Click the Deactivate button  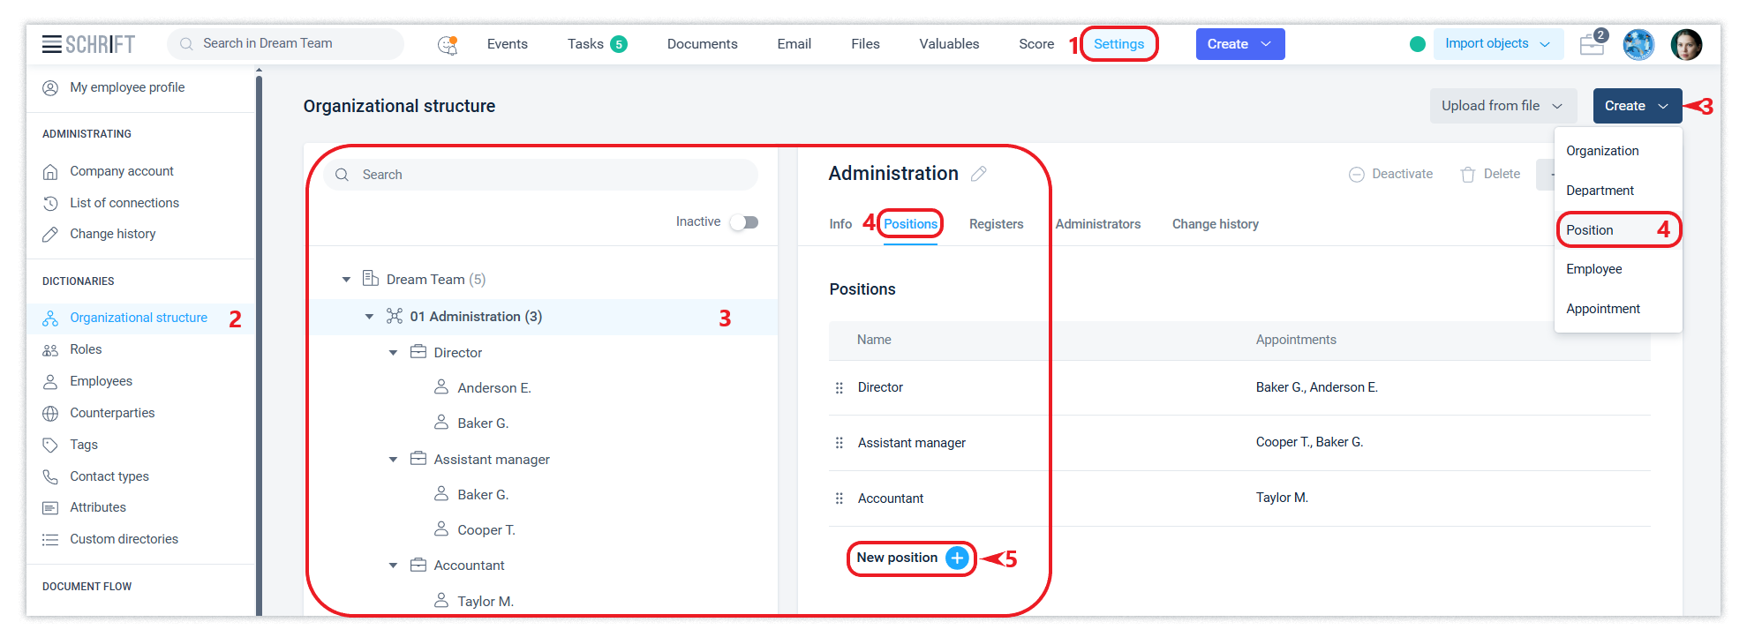click(1390, 175)
